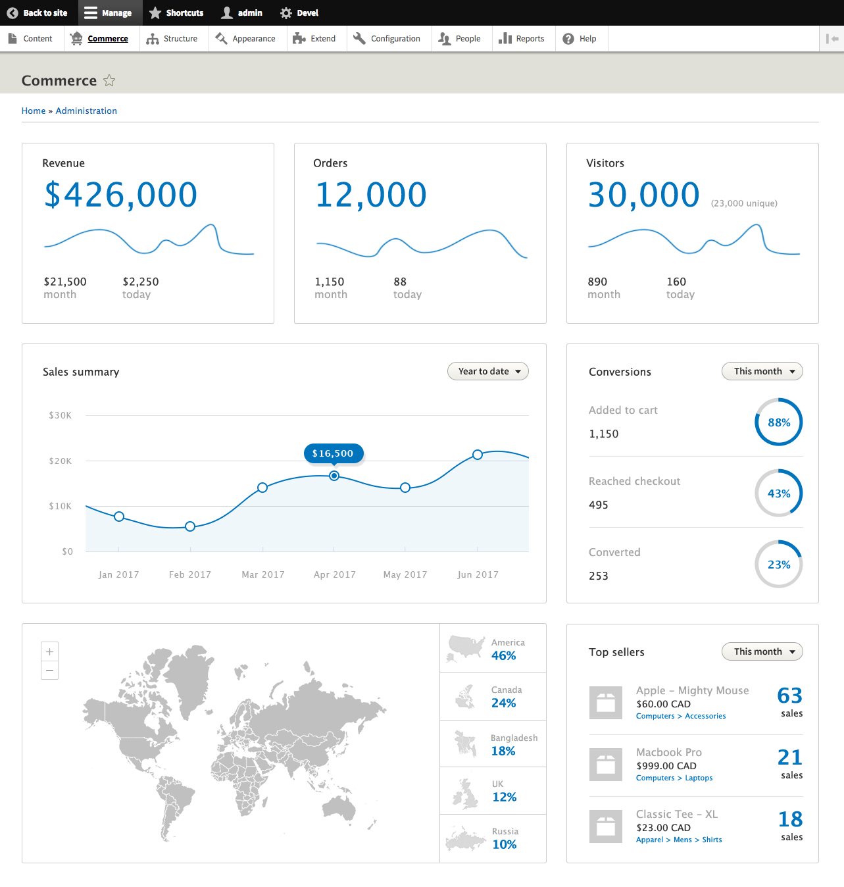
Task: Select the Apr 2017 chart data point
Action: (334, 476)
